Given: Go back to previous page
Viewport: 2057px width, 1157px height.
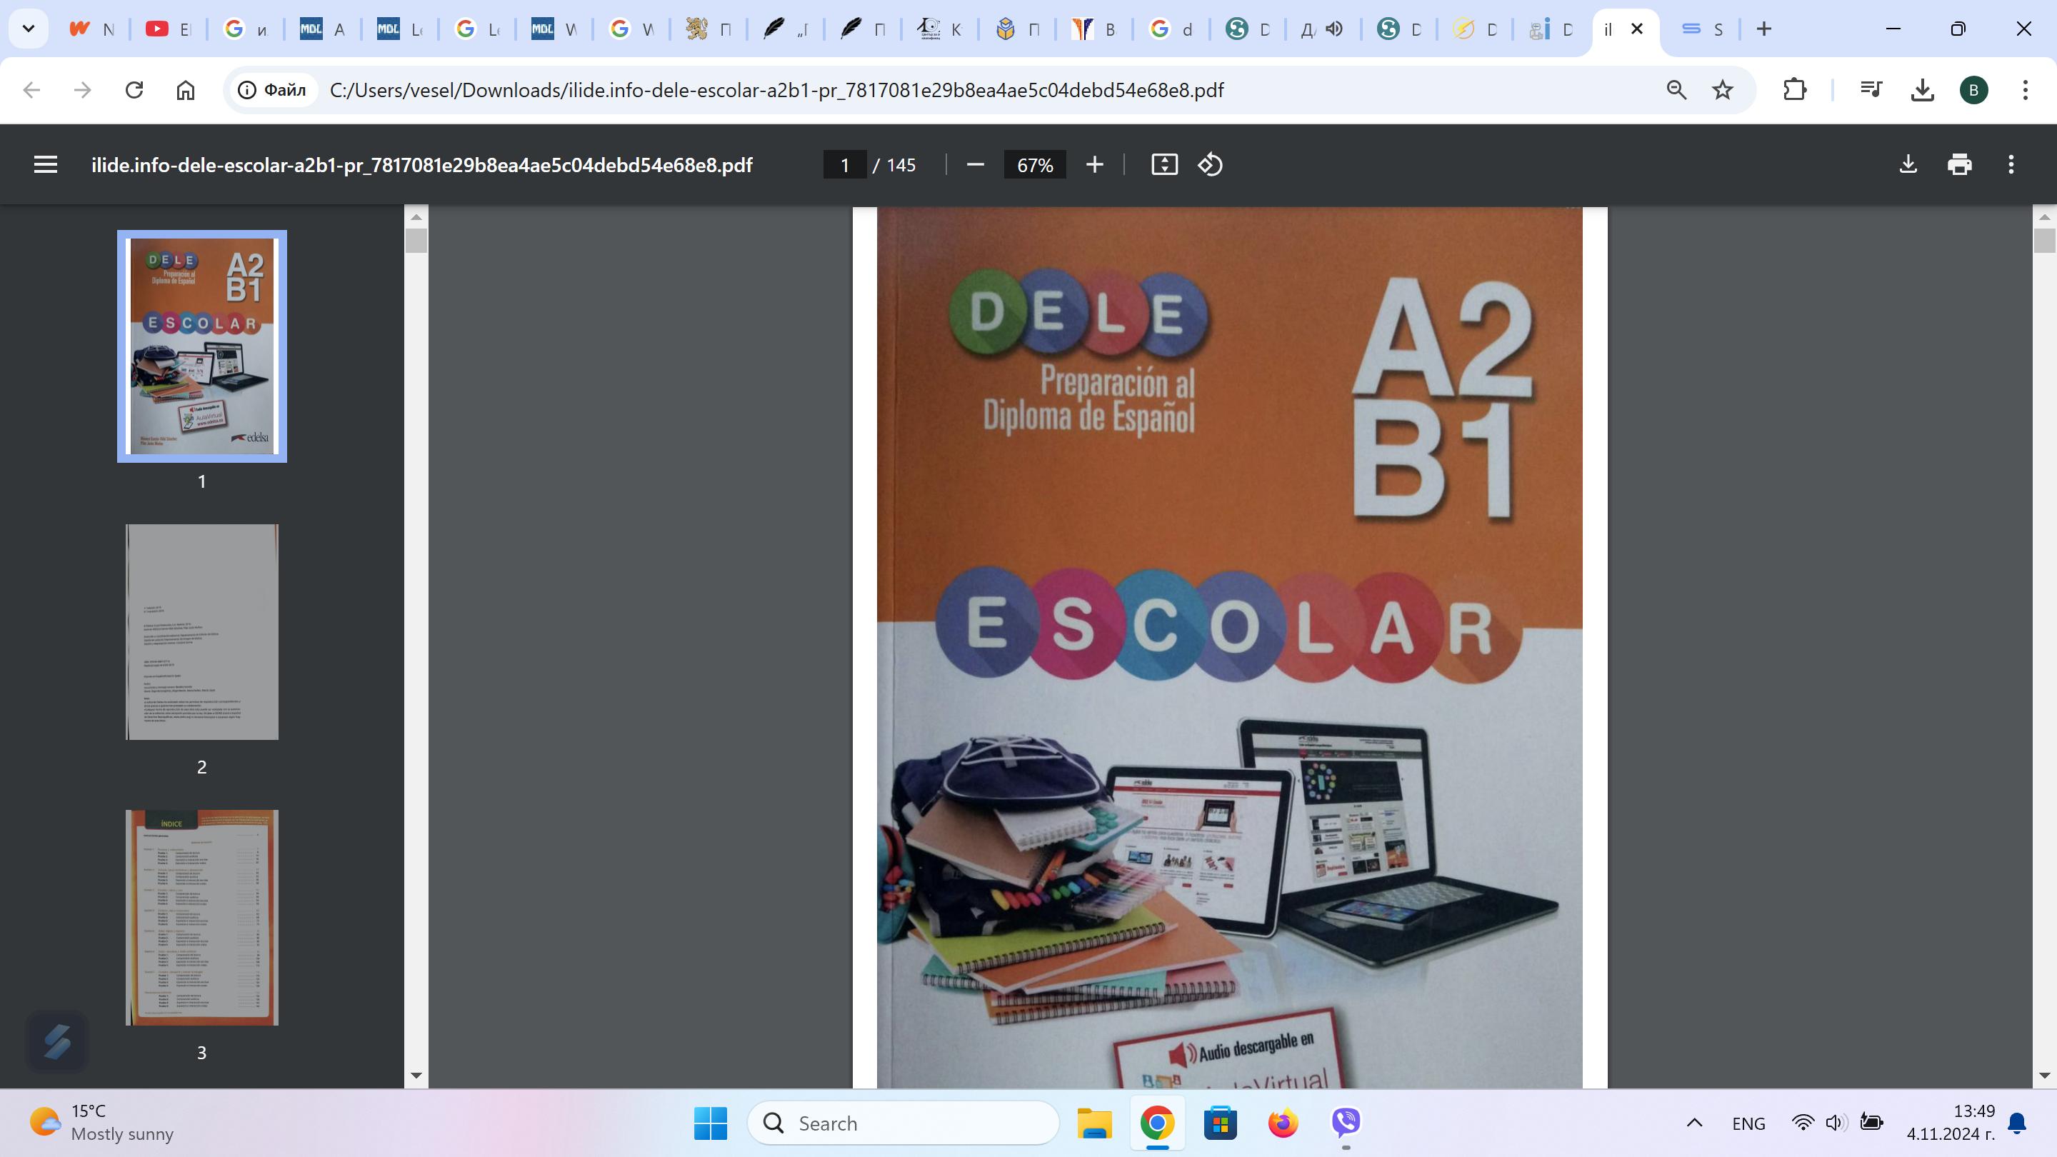Looking at the screenshot, I should coord(32,90).
